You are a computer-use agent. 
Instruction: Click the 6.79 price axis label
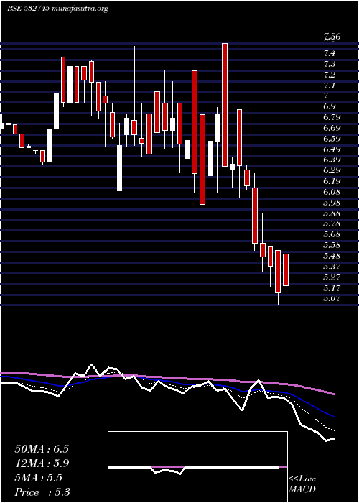(332, 117)
